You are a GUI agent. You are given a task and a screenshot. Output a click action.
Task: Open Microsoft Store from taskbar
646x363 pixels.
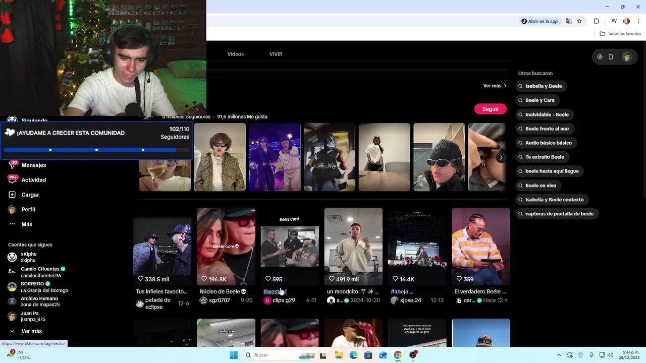(x=368, y=355)
